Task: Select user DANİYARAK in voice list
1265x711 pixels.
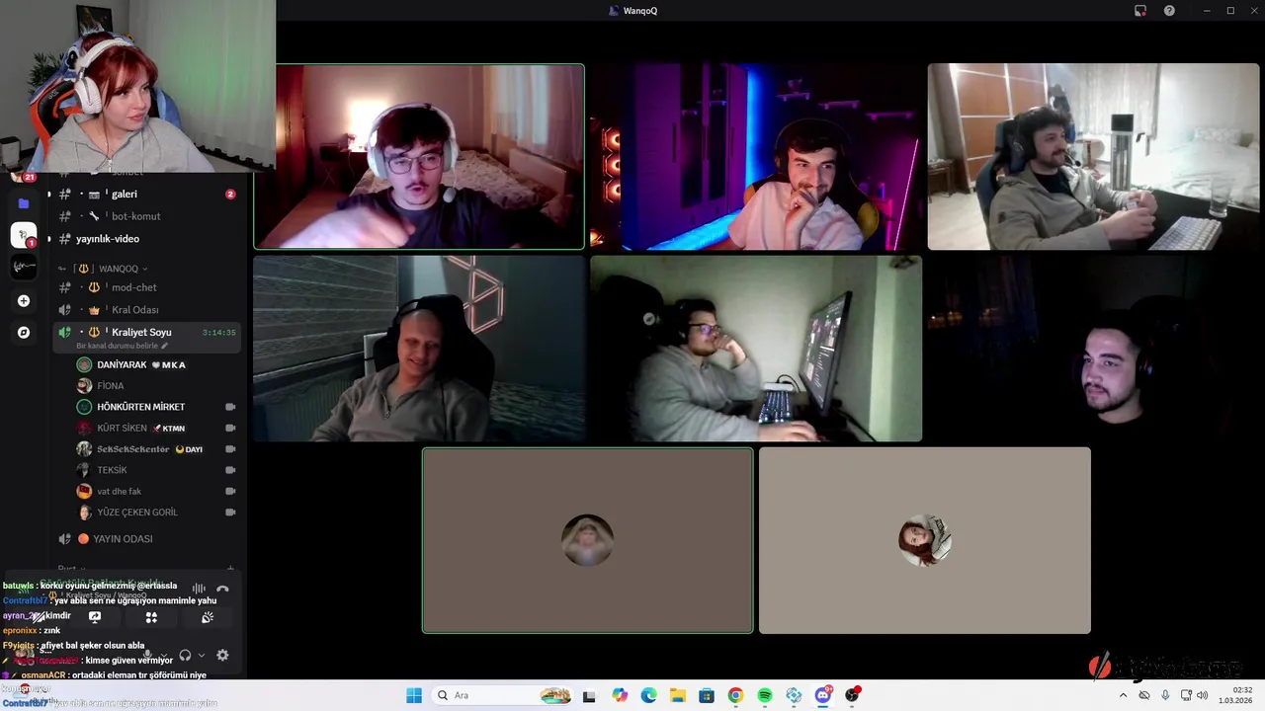Action: 146,365
